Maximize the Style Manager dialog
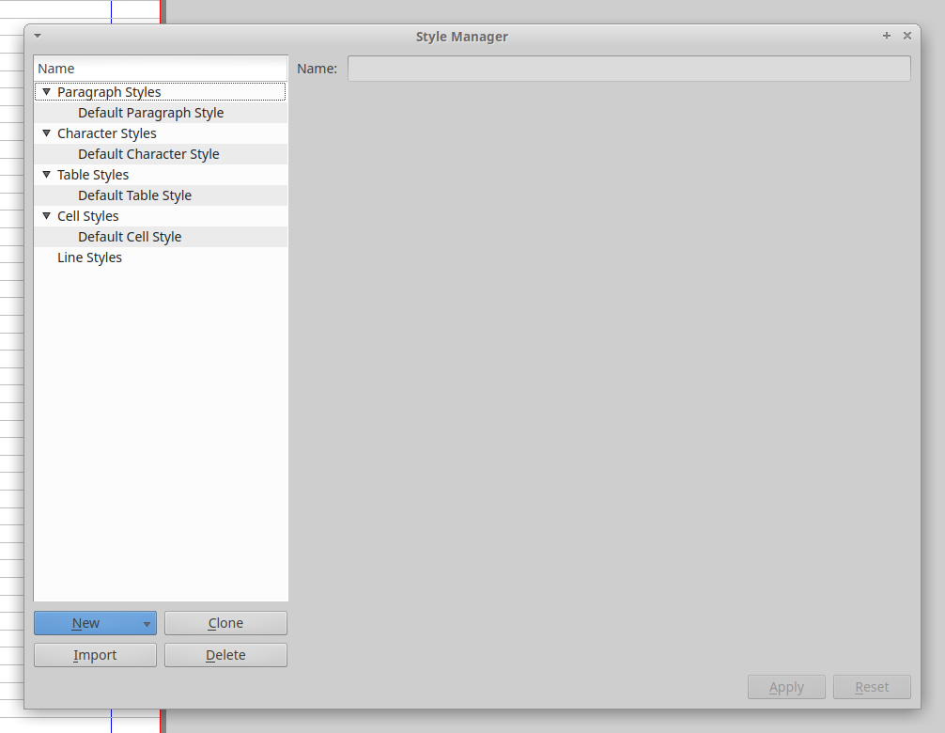The height and width of the screenshot is (733, 945). [x=886, y=36]
